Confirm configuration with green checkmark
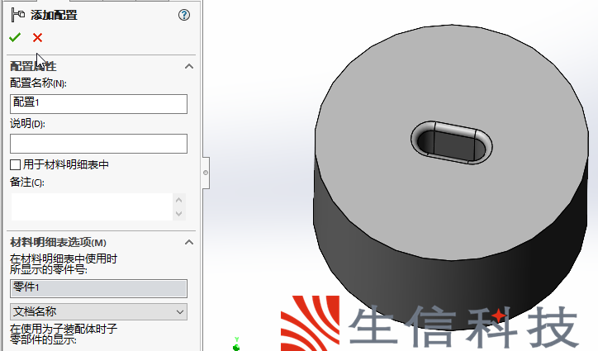The image size is (598, 351). pos(15,37)
